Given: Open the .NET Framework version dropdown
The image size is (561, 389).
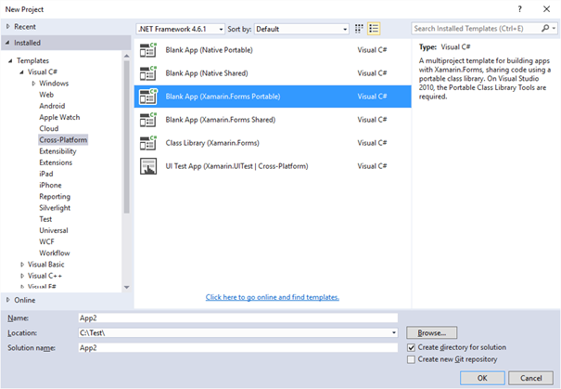Looking at the screenshot, I should click(x=181, y=29).
